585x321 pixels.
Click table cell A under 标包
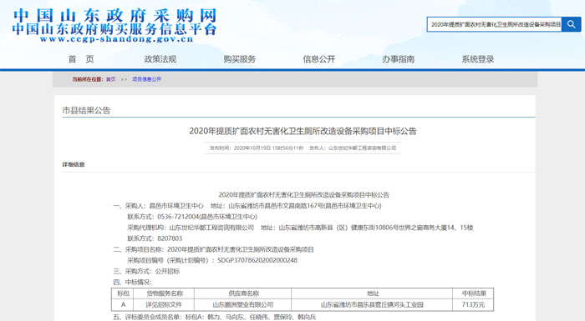[x=123, y=304]
